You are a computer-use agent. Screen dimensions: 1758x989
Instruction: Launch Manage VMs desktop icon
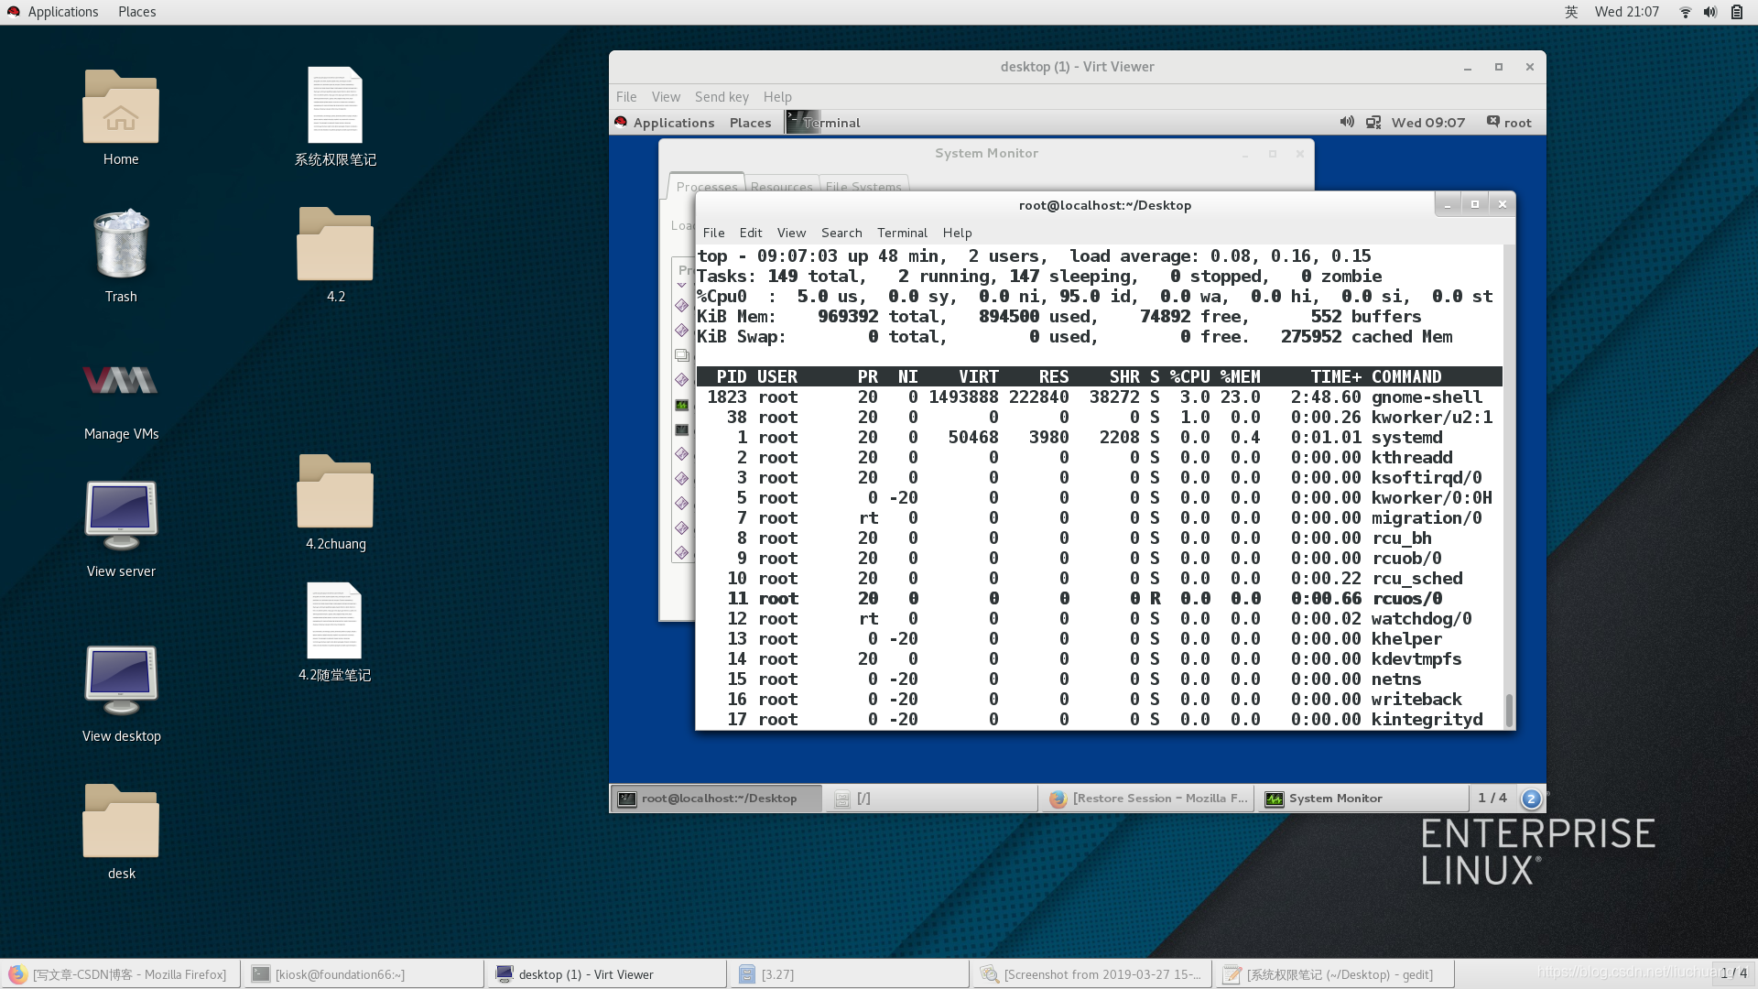pyautogui.click(x=121, y=380)
